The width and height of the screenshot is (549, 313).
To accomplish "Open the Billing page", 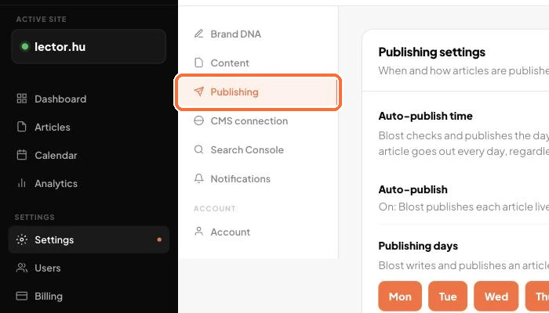I will 89,297.
